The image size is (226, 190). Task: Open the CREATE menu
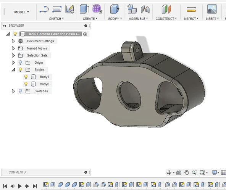(90, 19)
